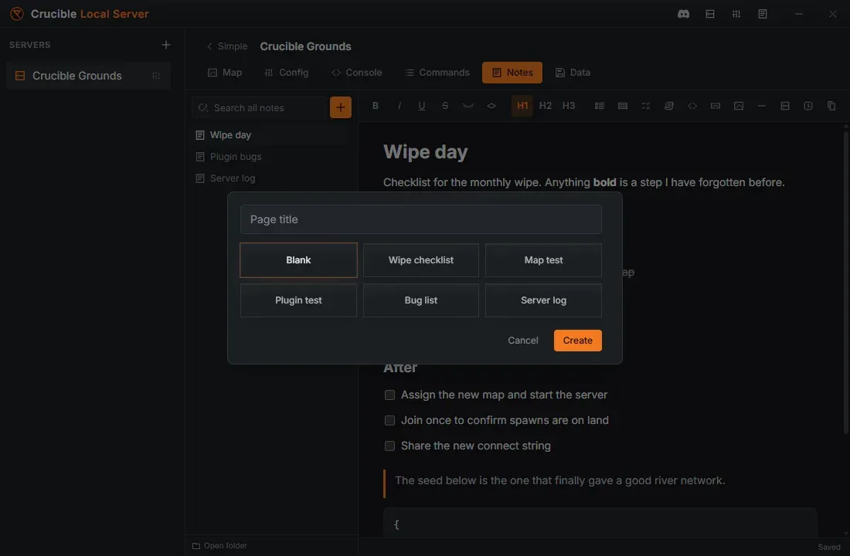Switch to the Data tab
This screenshot has width=850, height=556.
(x=573, y=73)
